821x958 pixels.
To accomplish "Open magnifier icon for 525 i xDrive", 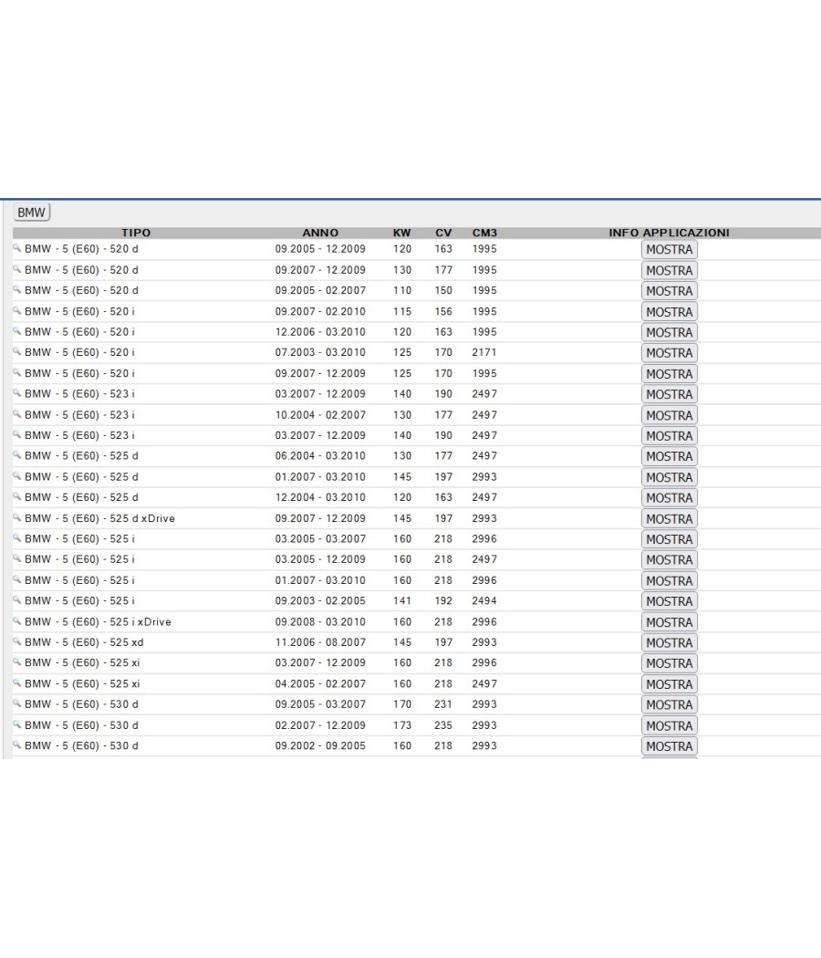I will point(17,620).
